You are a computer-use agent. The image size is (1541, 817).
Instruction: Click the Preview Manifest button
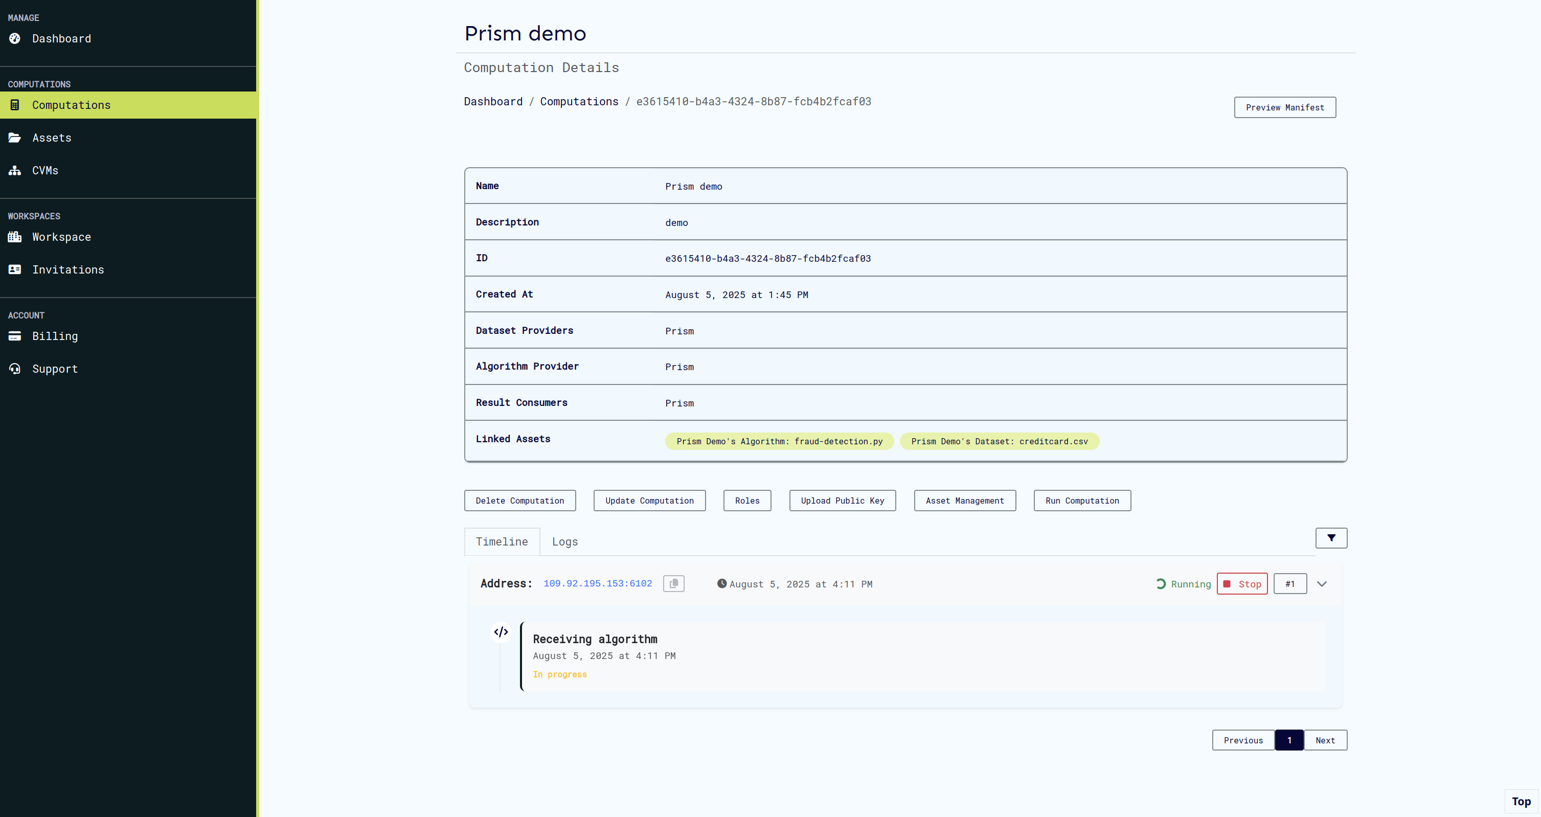pos(1284,108)
